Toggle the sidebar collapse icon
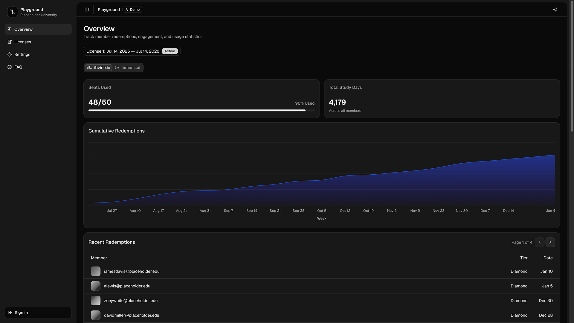This screenshot has width=574, height=323. pyautogui.click(x=87, y=10)
